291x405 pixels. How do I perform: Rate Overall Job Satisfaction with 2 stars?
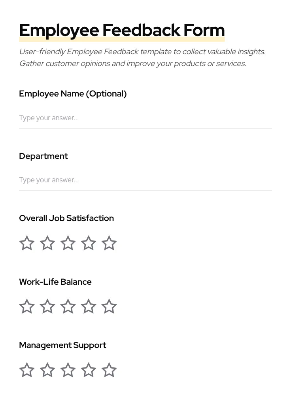coord(47,243)
